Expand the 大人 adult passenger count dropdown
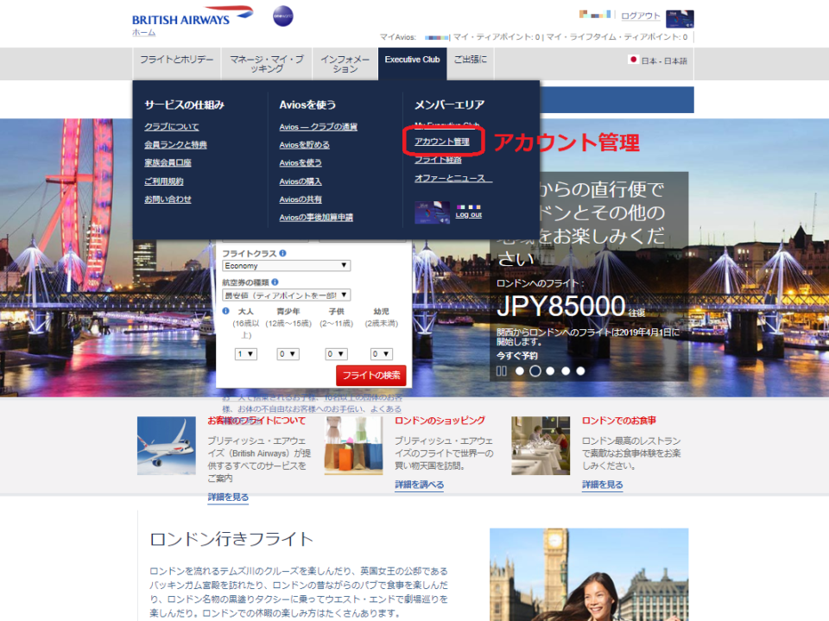The image size is (829, 621). (246, 354)
